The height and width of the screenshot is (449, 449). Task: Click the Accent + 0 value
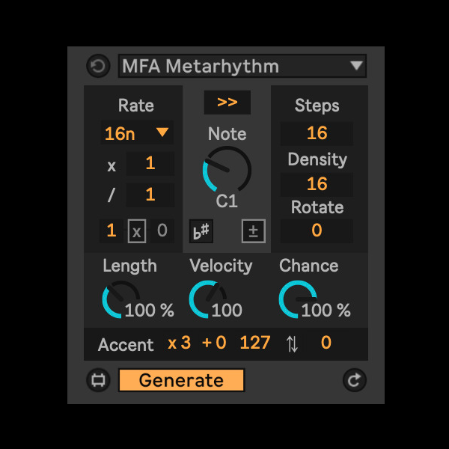(x=214, y=343)
